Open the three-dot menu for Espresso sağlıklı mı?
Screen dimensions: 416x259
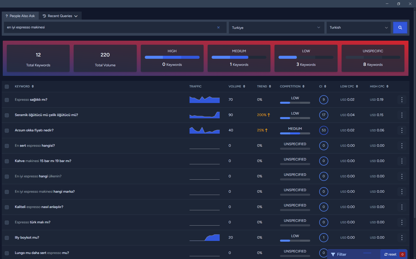pyautogui.click(x=402, y=100)
